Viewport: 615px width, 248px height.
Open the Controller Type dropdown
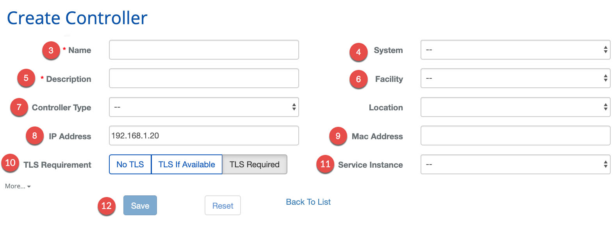point(204,107)
